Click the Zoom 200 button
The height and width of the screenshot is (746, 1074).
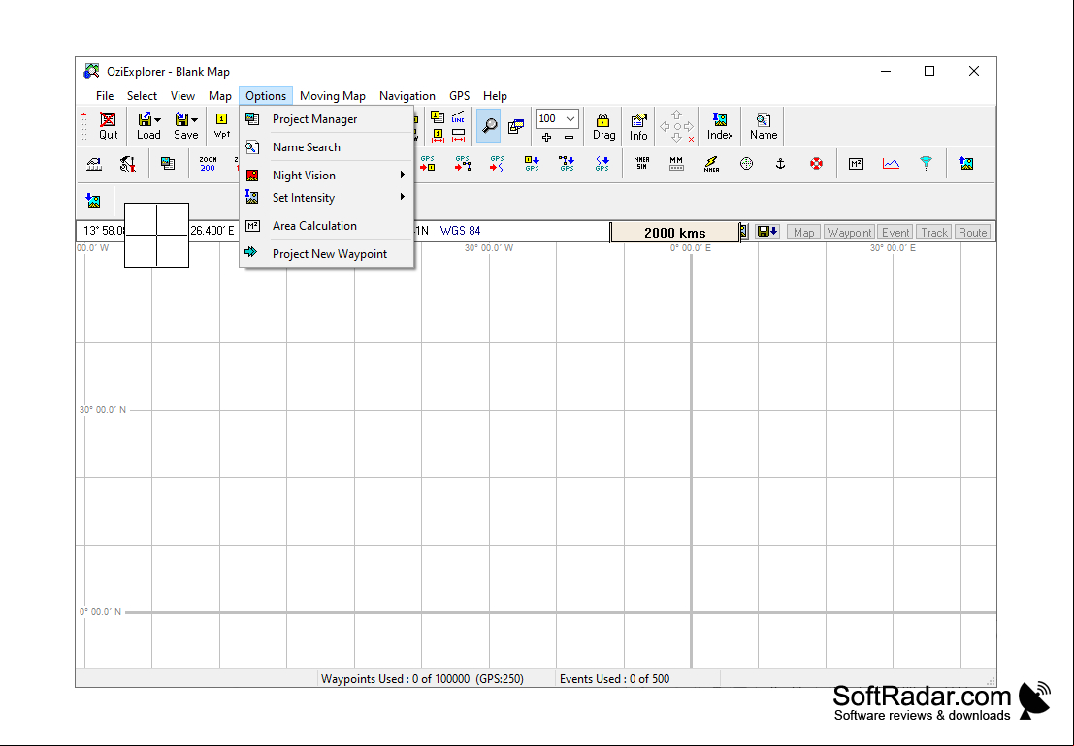pyautogui.click(x=208, y=164)
